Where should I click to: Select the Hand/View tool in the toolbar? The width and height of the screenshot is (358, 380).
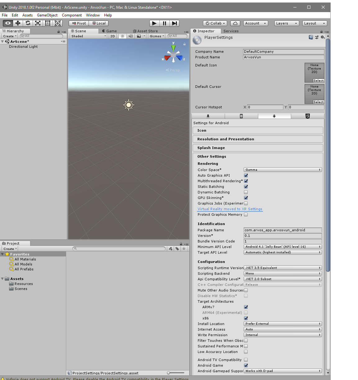pyautogui.click(x=7, y=23)
